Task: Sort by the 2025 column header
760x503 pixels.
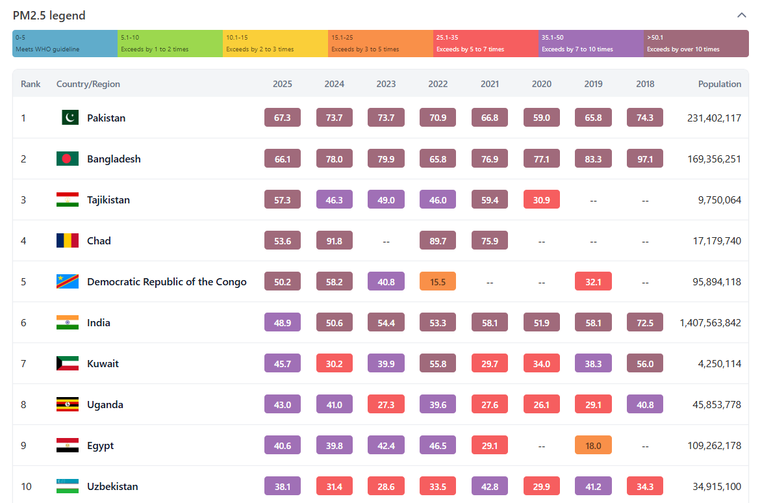Action: [283, 84]
